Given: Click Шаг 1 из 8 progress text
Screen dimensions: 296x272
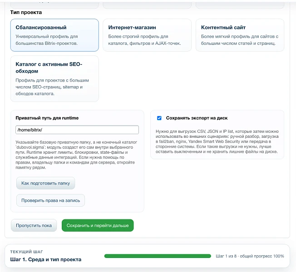Looking at the screenshot, I should [250, 256].
